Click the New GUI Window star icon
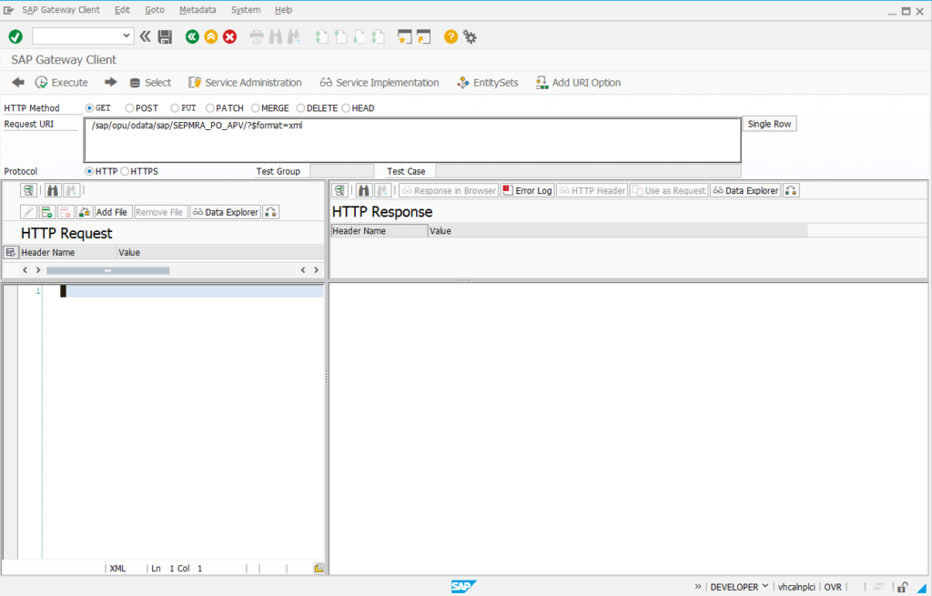This screenshot has height=596, width=932. [x=404, y=36]
